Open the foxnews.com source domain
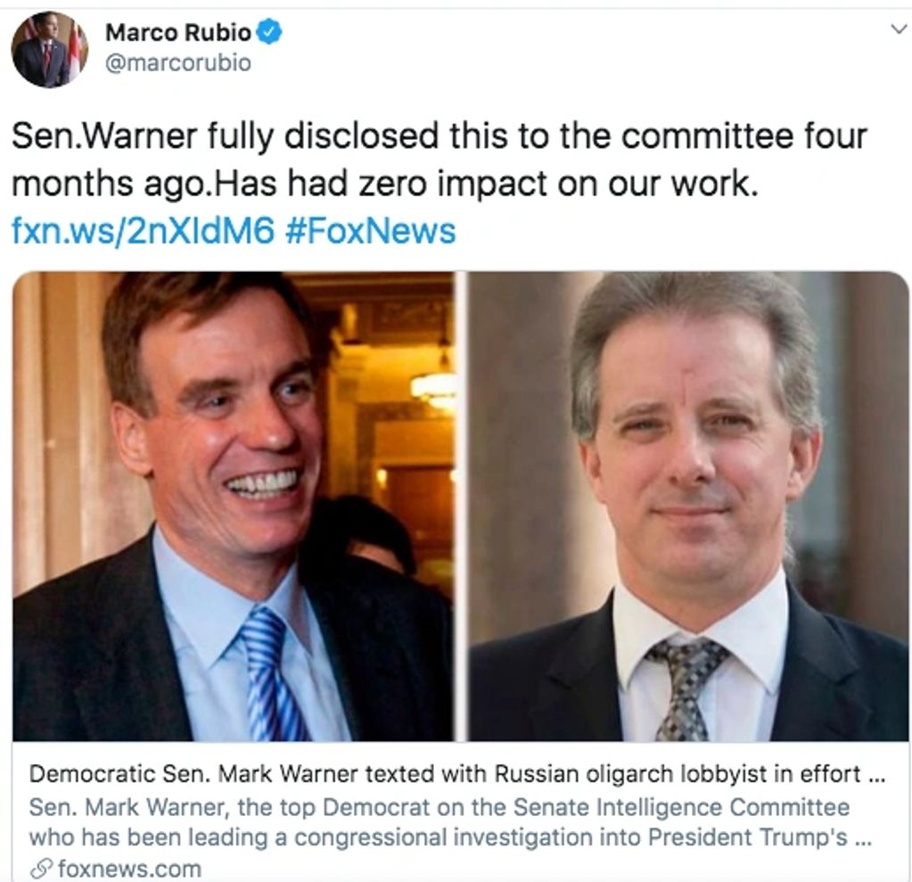 129,869
